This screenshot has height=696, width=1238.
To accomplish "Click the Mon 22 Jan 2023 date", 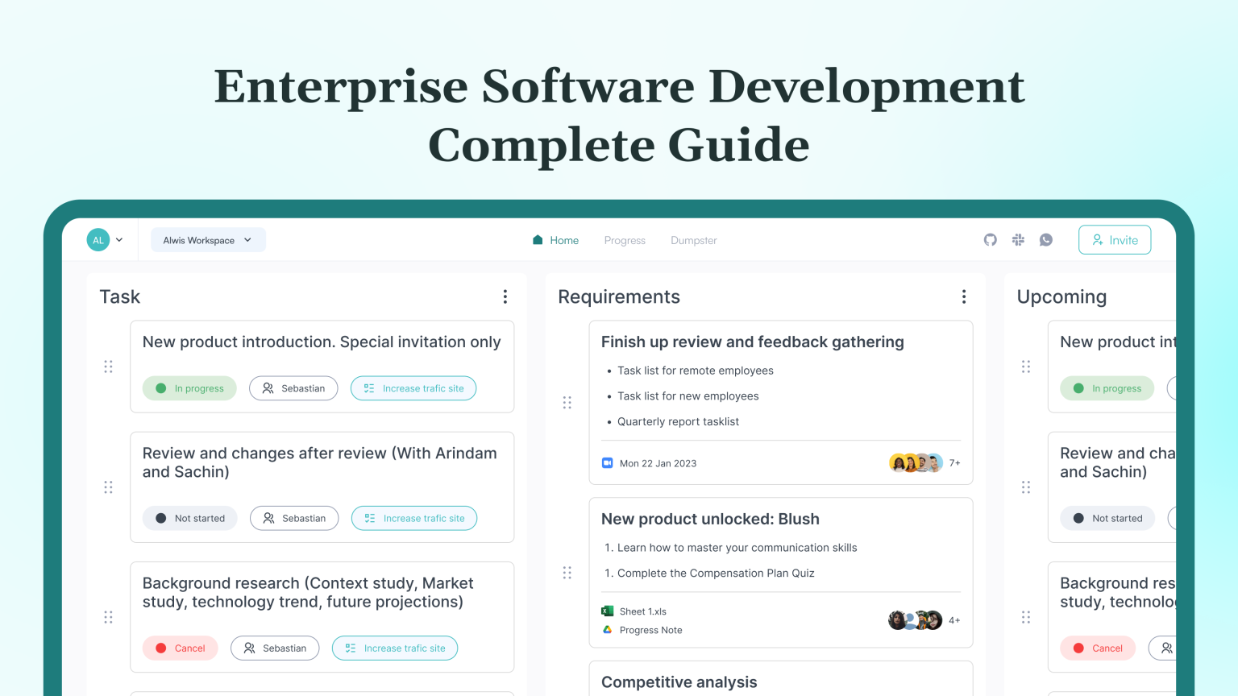I will point(658,463).
